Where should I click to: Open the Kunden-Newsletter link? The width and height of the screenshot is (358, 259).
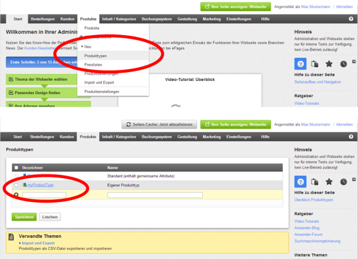(x=40, y=48)
